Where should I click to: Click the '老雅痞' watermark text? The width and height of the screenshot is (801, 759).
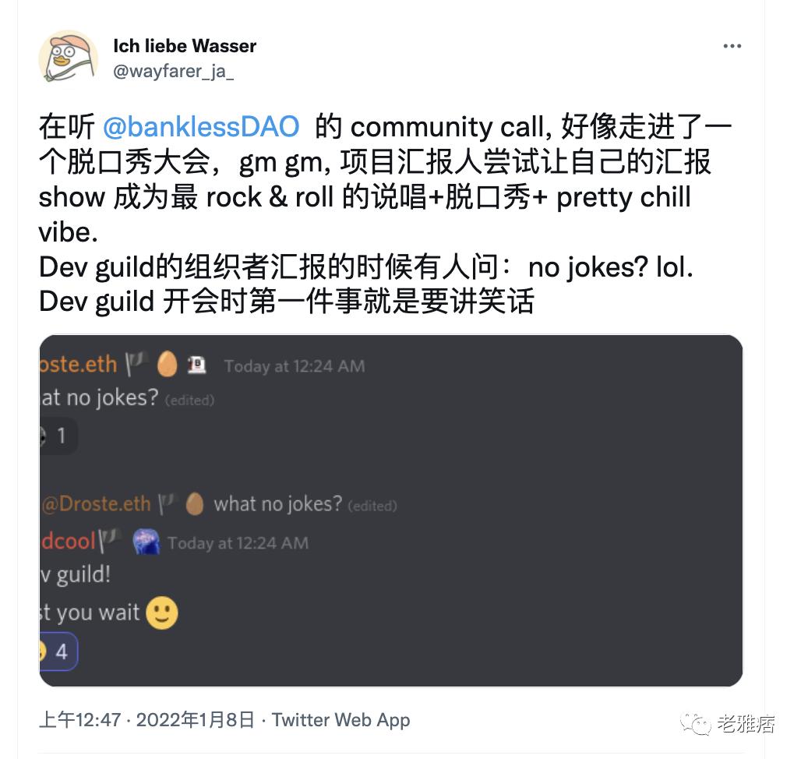tap(746, 723)
